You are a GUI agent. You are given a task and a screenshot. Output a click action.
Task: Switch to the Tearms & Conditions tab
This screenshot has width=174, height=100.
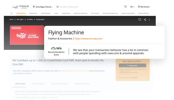point(59,84)
